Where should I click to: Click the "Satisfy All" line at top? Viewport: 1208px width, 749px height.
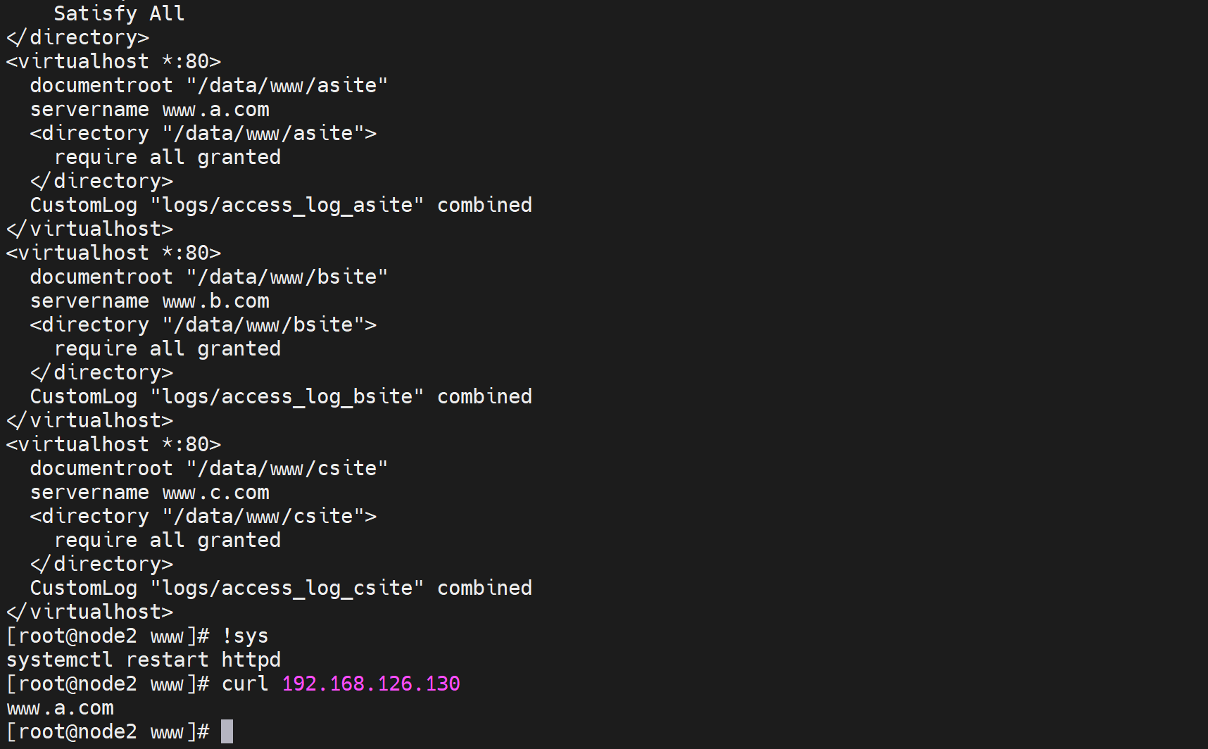119,13
